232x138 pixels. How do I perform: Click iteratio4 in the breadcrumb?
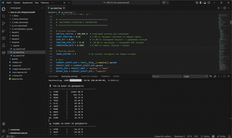pos(51,13)
